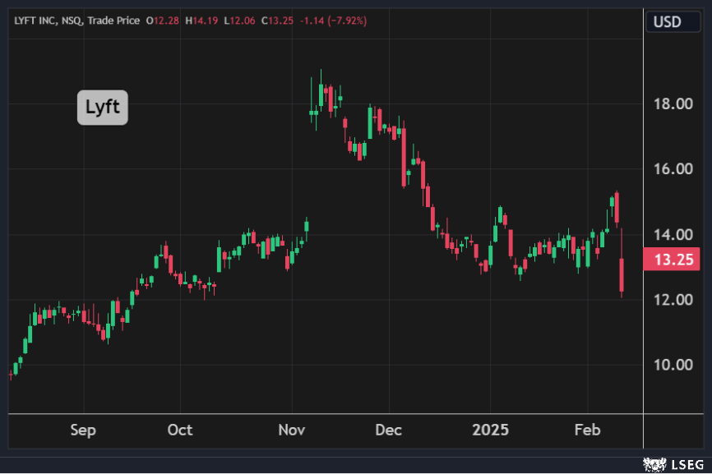712x474 pixels.
Task: Click the USD currency button
Action: pyautogui.click(x=668, y=21)
